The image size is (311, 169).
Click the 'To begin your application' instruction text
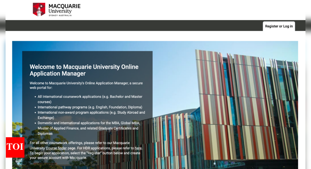[x=84, y=153]
